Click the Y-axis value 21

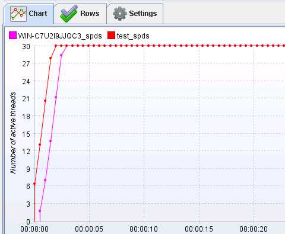coord(26,99)
